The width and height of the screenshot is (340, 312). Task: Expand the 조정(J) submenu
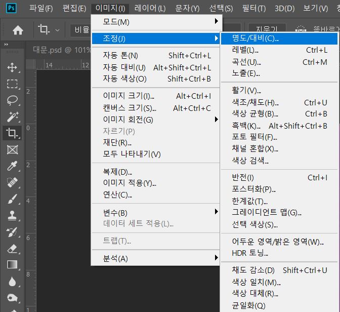point(156,38)
